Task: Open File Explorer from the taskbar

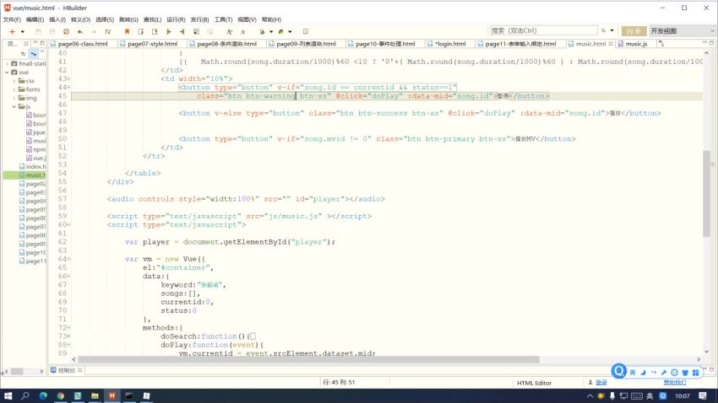Action: pyautogui.click(x=95, y=395)
